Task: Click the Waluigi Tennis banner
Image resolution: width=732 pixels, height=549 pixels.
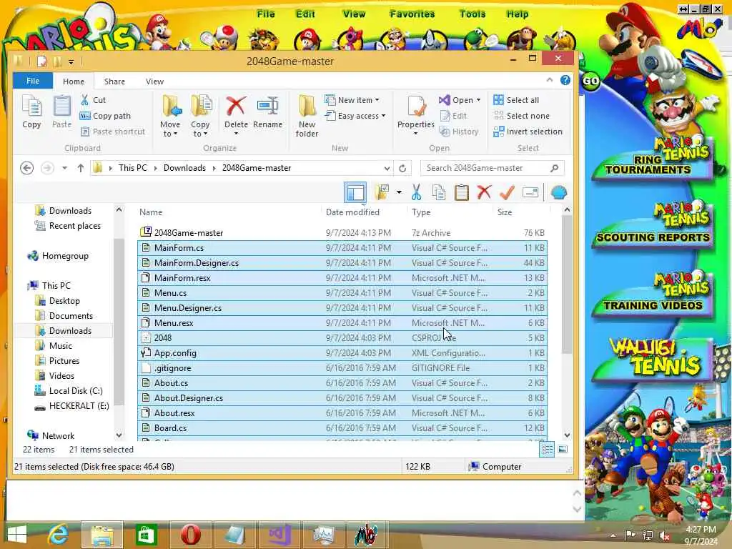Action: (653, 360)
